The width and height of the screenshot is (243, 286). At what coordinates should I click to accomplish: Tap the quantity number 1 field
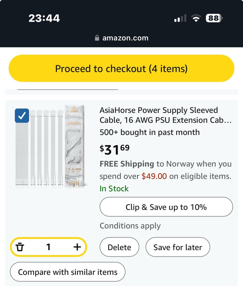tap(48, 247)
